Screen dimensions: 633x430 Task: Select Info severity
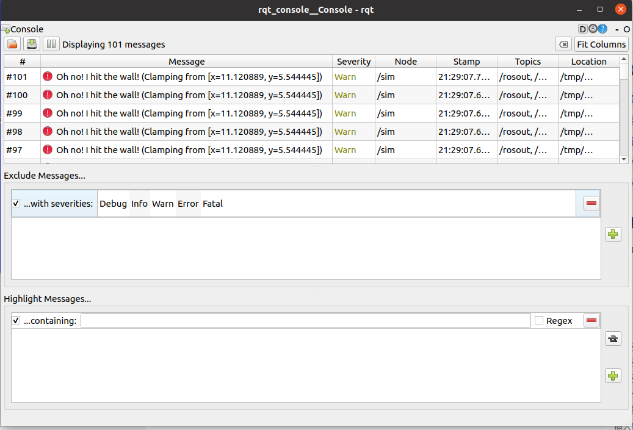pyautogui.click(x=139, y=204)
